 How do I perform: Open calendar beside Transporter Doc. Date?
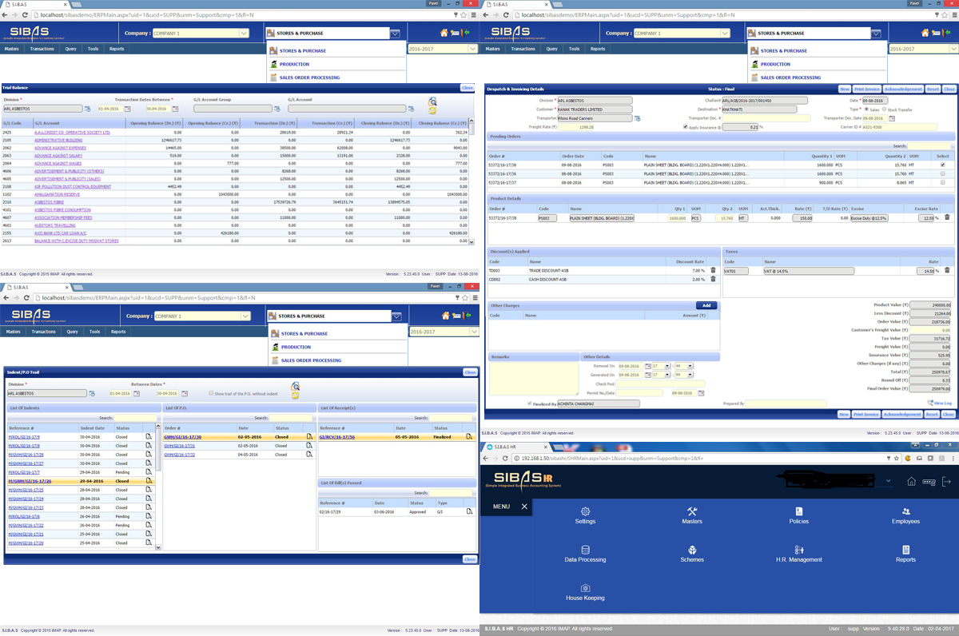(892, 118)
